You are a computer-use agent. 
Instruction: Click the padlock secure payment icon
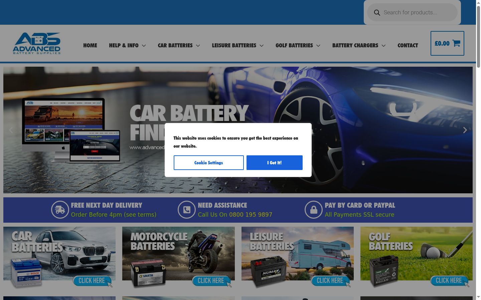click(314, 210)
